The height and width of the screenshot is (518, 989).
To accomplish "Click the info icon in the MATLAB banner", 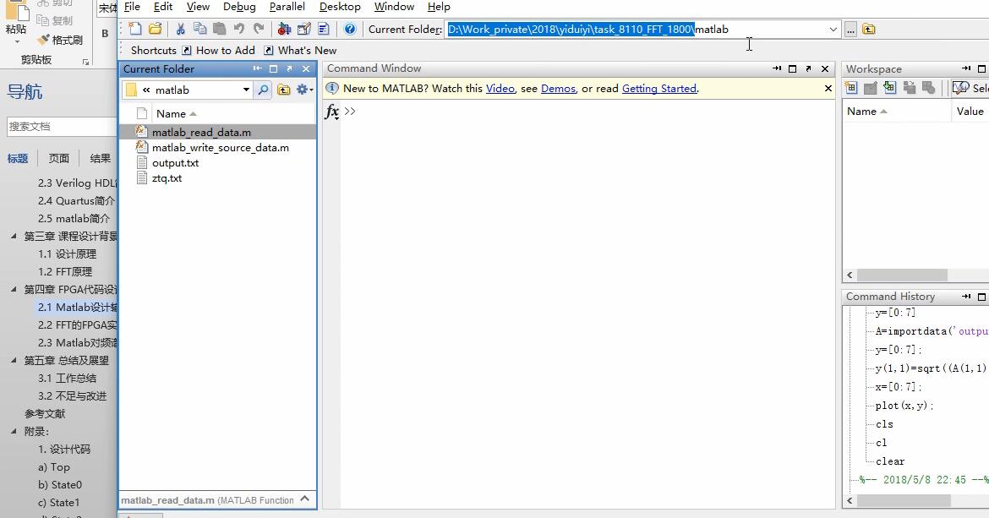I will 332,89.
